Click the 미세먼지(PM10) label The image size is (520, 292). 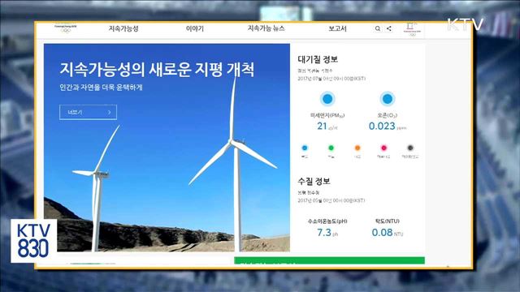(x=327, y=115)
